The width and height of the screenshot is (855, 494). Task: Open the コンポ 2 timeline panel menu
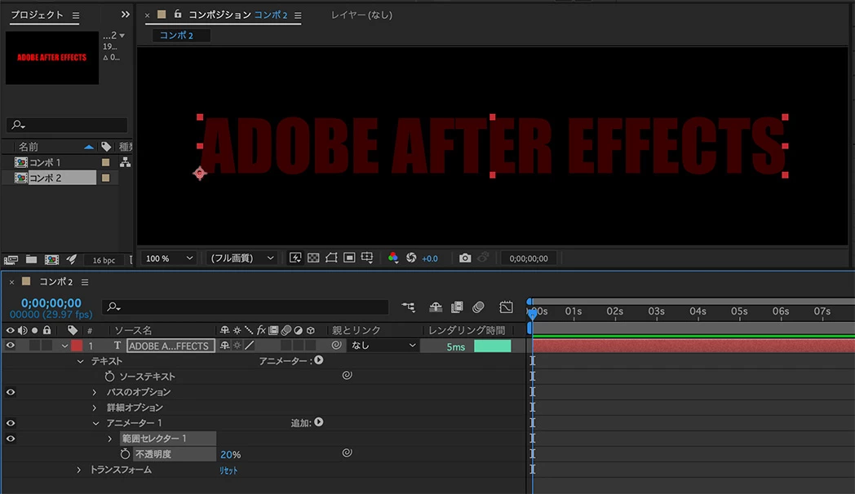tap(85, 282)
